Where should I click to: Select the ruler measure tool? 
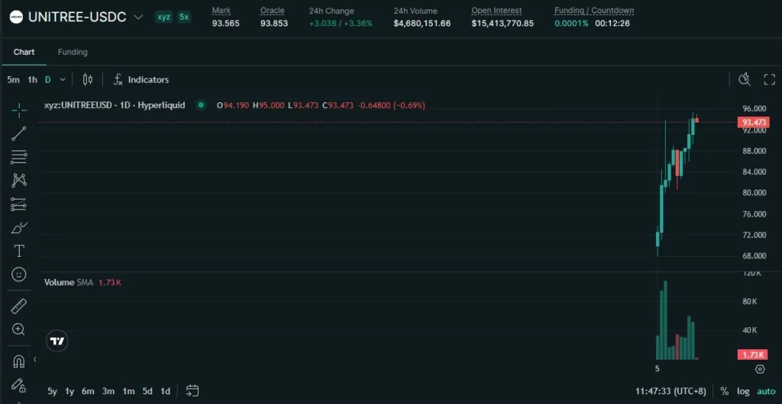[x=19, y=306]
